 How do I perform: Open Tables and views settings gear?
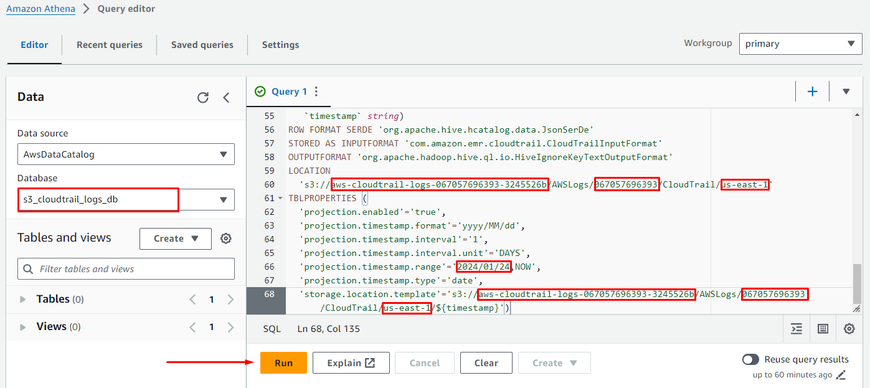(226, 239)
